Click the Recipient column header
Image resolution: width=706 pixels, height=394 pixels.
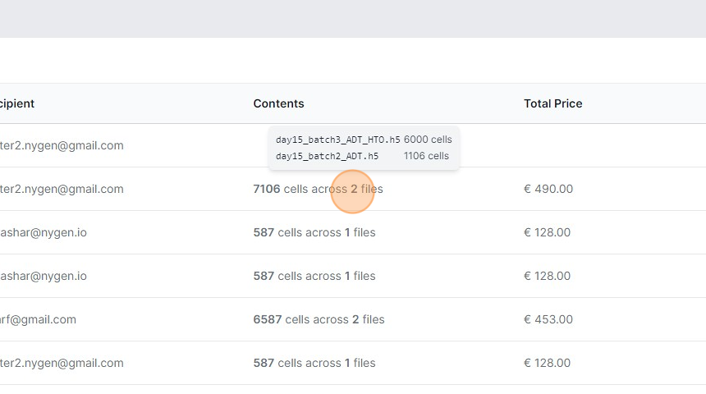[17, 103]
